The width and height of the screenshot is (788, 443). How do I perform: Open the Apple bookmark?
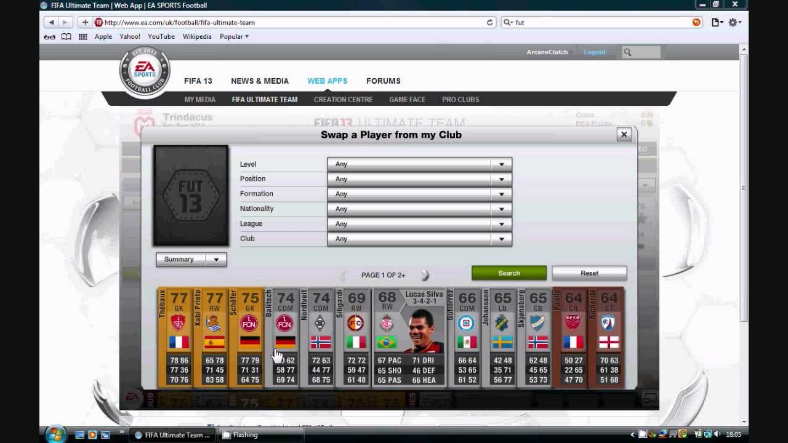pos(103,36)
